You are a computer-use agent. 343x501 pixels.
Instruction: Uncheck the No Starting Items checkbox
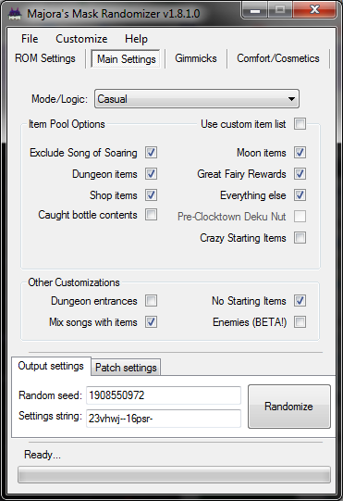(x=300, y=301)
